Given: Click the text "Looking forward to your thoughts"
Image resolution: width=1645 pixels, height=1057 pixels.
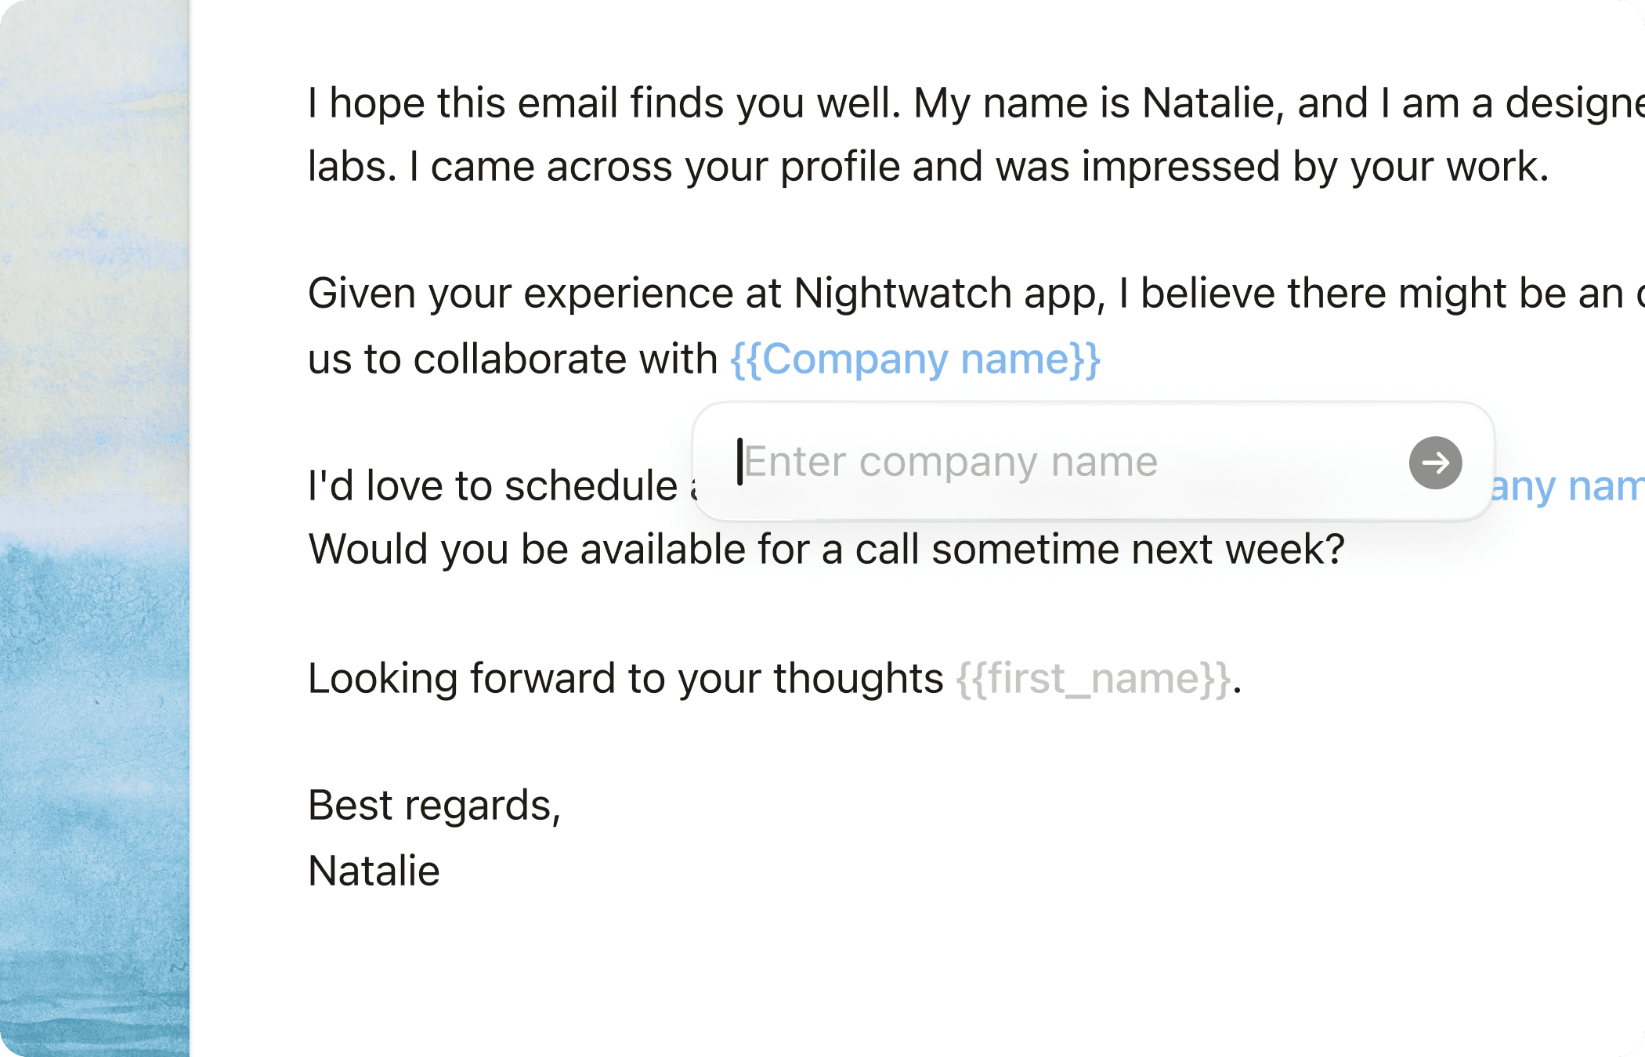Looking at the screenshot, I should click(x=625, y=679).
